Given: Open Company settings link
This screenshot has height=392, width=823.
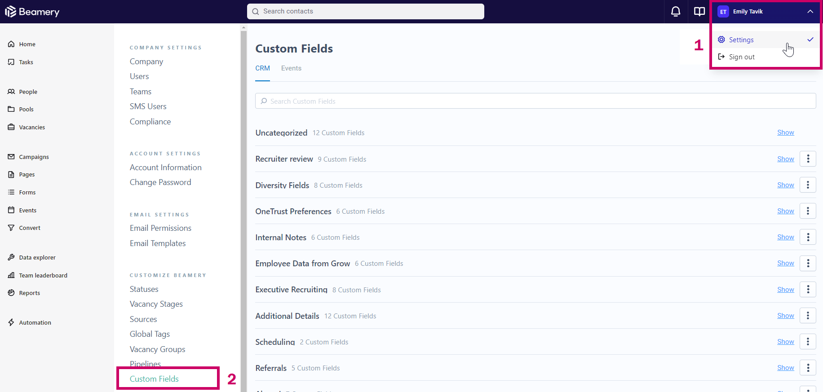Looking at the screenshot, I should coord(146,62).
